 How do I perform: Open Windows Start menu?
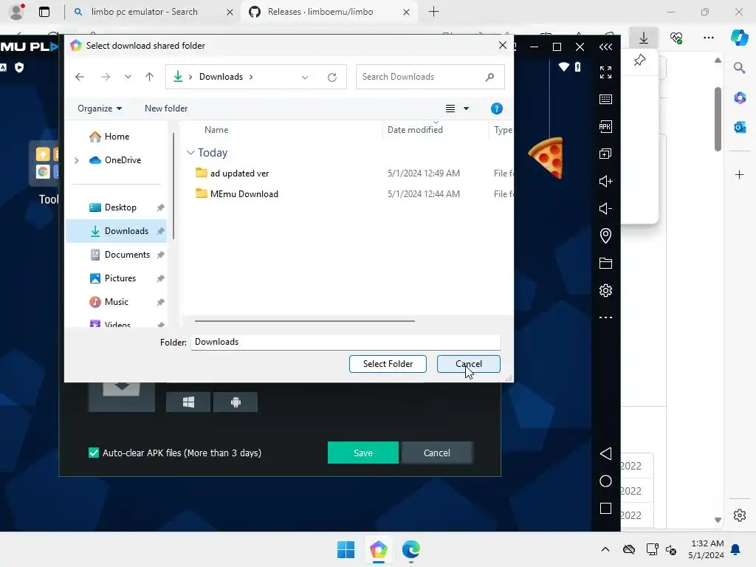point(346,549)
